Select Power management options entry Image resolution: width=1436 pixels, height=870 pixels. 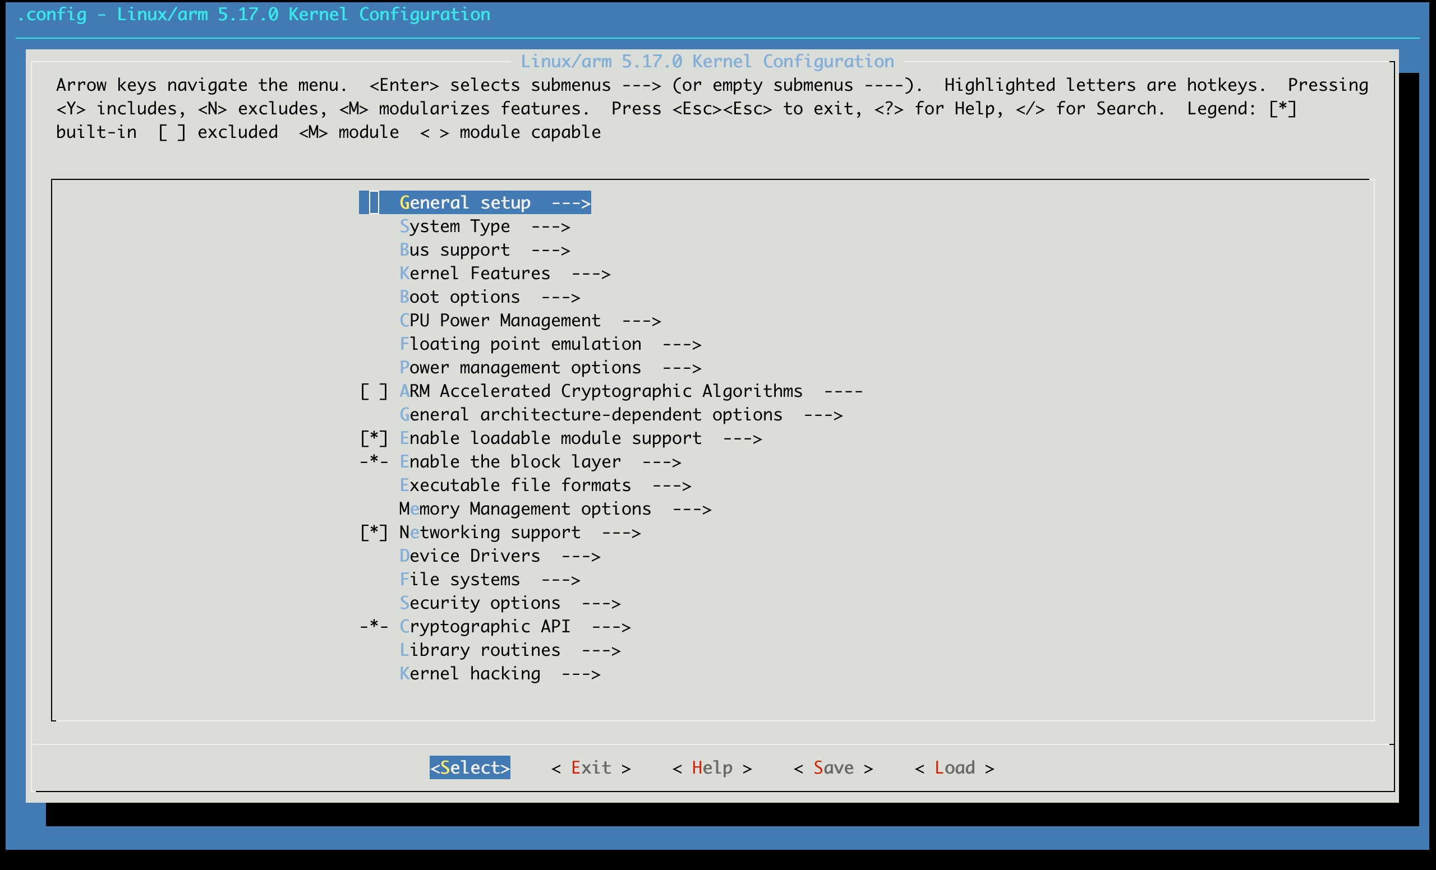(x=550, y=368)
